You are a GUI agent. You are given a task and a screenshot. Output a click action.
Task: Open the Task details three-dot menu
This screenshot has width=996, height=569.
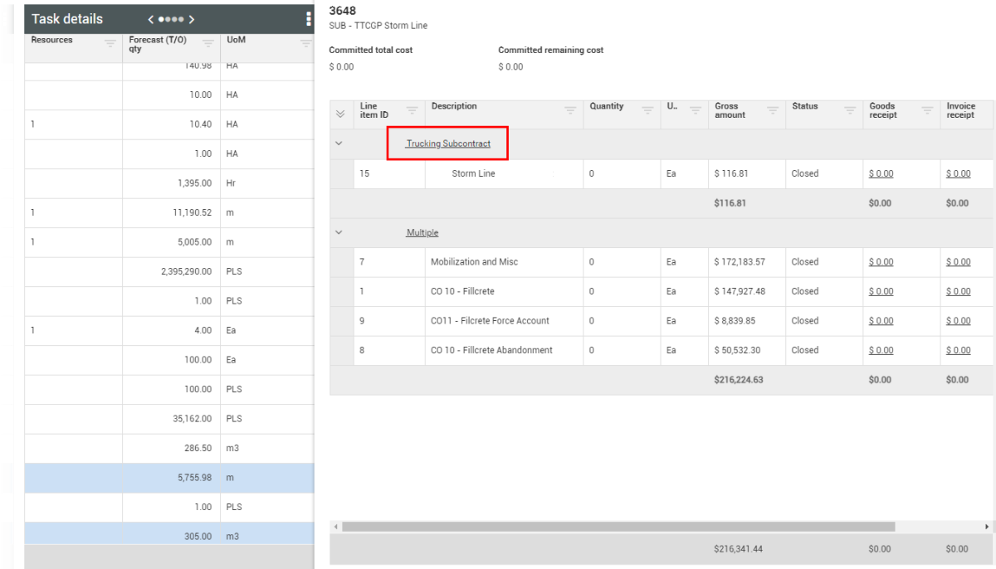click(x=309, y=19)
